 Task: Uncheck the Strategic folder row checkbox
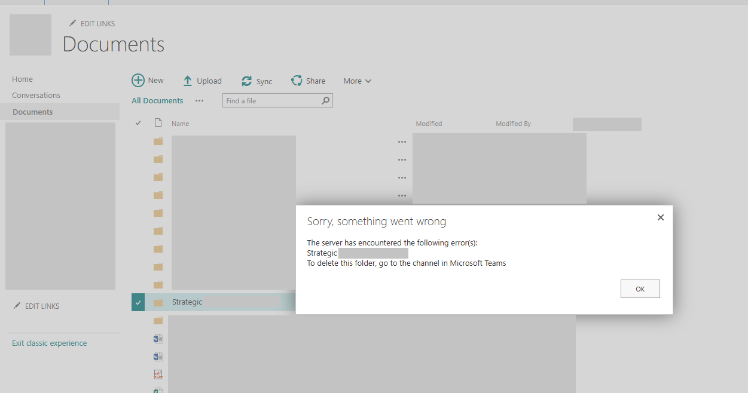[x=138, y=302]
